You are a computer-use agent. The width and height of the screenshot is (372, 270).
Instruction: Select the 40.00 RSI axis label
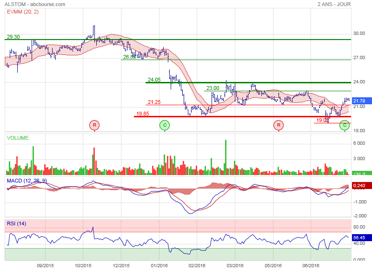[x=359, y=243]
